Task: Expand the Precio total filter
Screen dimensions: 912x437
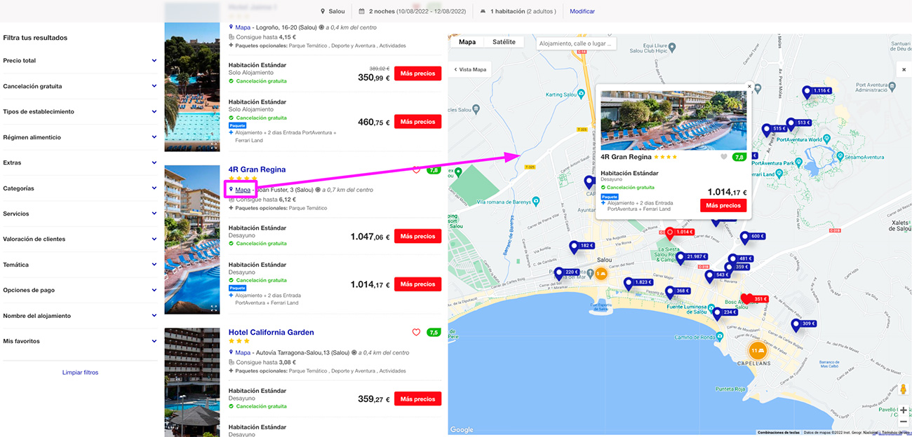Action: [79, 61]
